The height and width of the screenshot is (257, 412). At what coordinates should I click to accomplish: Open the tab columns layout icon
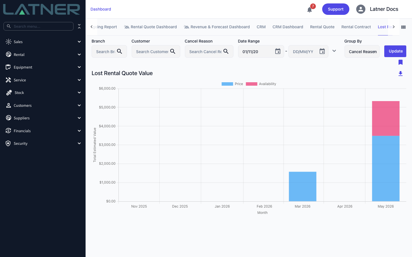point(403,27)
